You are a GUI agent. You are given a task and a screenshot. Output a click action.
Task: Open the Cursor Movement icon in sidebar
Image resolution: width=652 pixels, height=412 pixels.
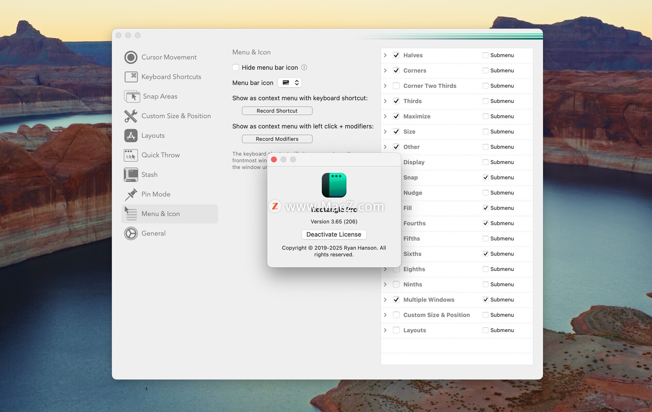(x=131, y=57)
